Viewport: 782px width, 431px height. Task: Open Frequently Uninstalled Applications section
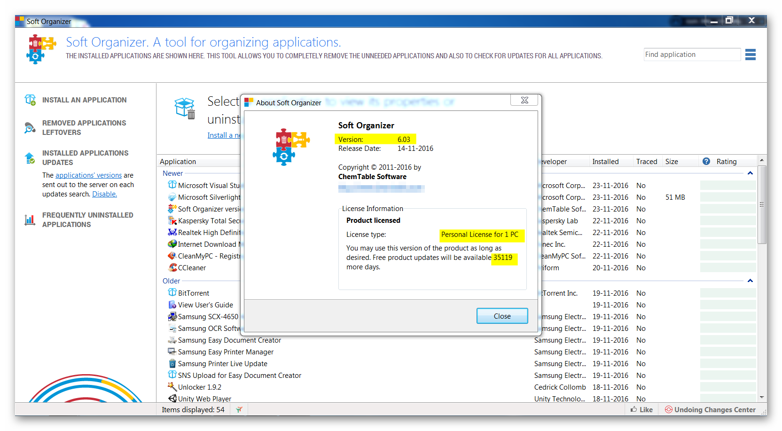tap(87, 219)
